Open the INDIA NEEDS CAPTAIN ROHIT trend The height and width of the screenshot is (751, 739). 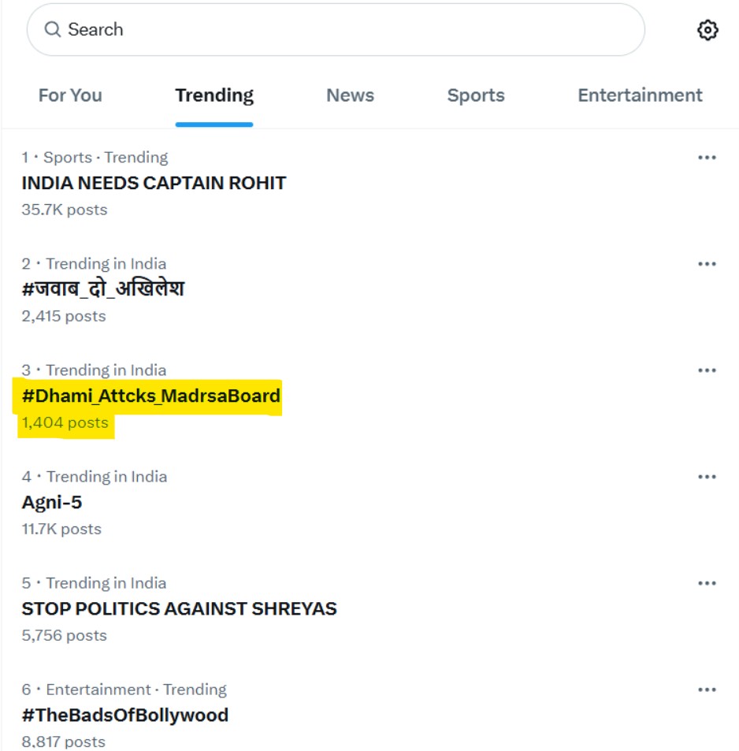click(154, 183)
